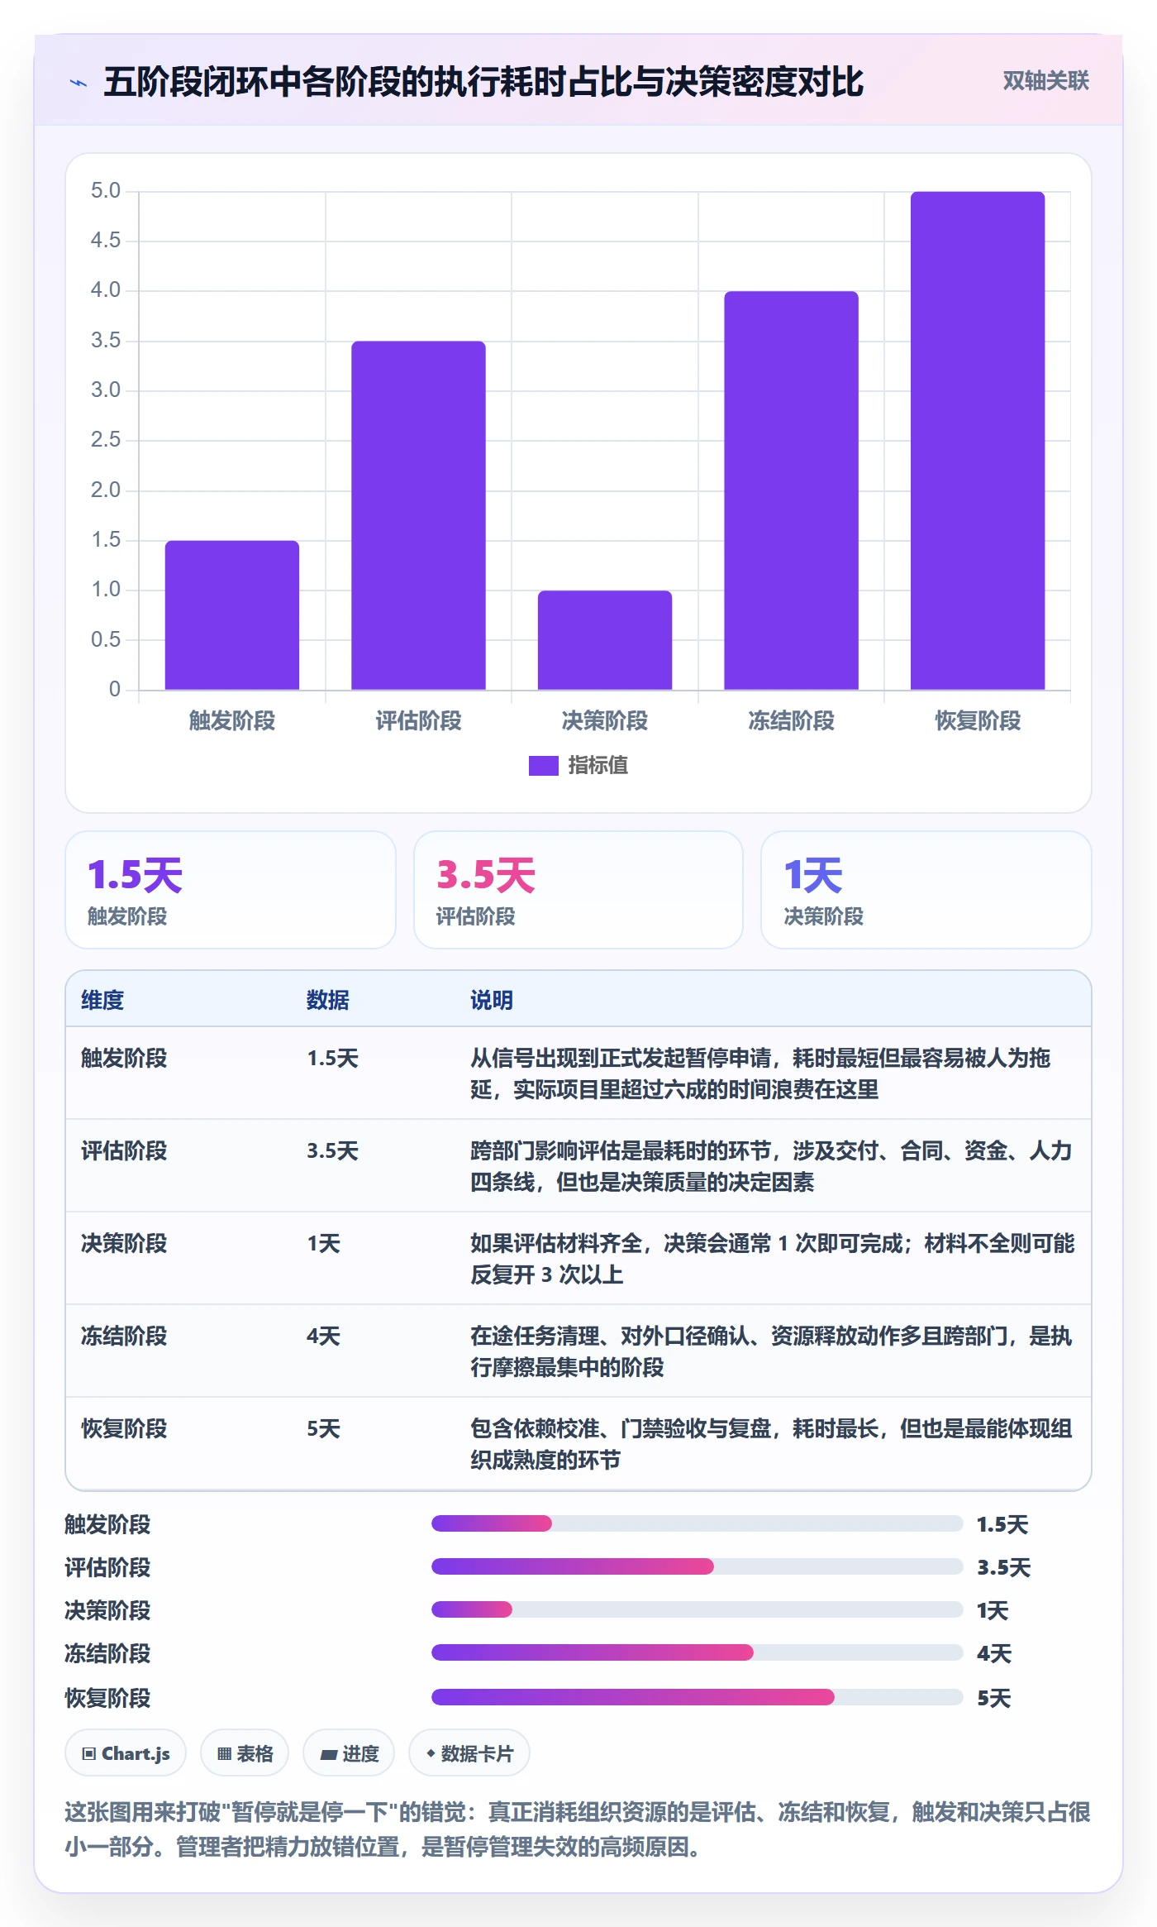Select the 表格 tag label
Screen dimensions: 1157x1927
click(x=255, y=1753)
